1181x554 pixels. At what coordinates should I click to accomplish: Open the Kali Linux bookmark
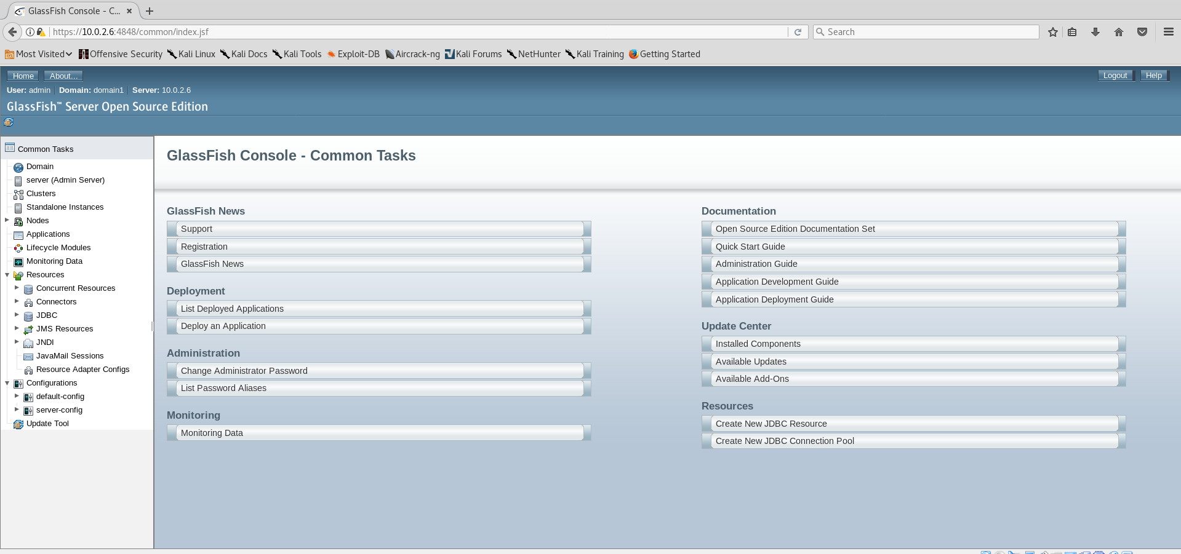[x=191, y=54]
